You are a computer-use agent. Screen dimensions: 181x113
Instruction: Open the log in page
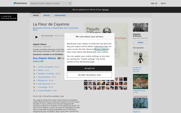pyautogui.click(x=163, y=3)
